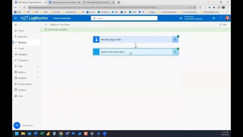Open Excel from the taskbar

42,134
